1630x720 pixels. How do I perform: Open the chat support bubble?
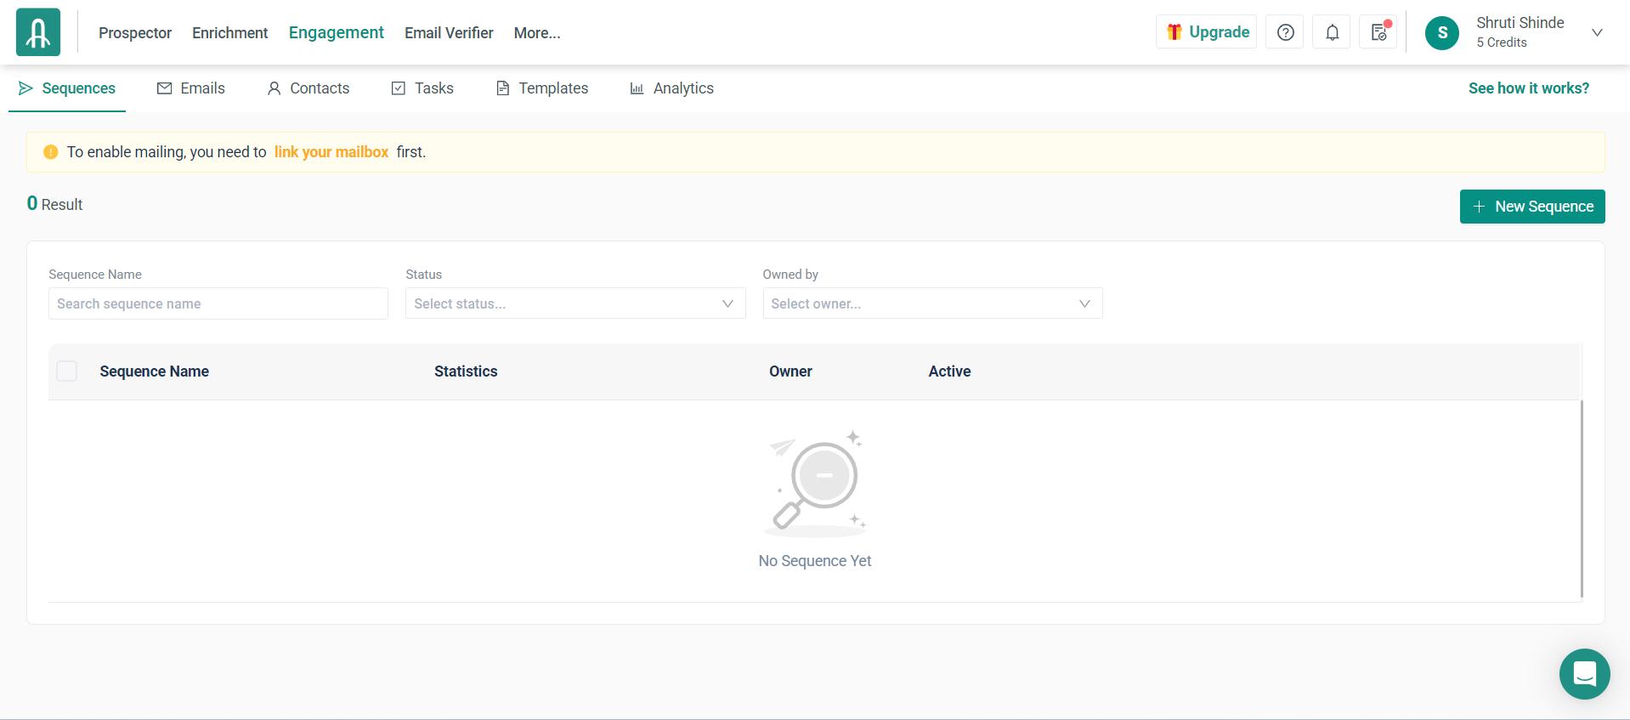point(1584,674)
